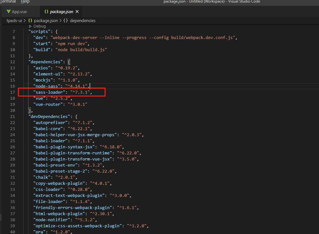Click the "babel-preset-stage-2" key

(x=60, y=171)
